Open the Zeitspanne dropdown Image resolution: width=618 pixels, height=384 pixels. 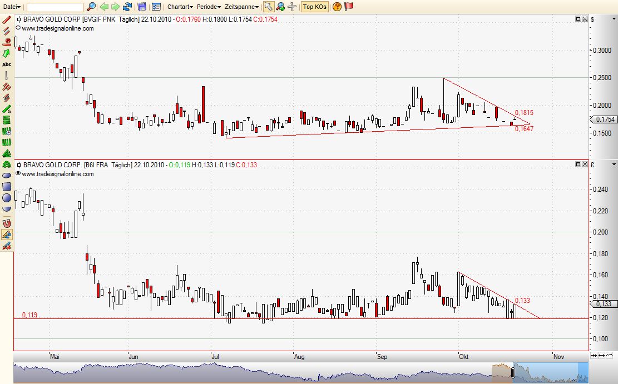click(x=242, y=7)
